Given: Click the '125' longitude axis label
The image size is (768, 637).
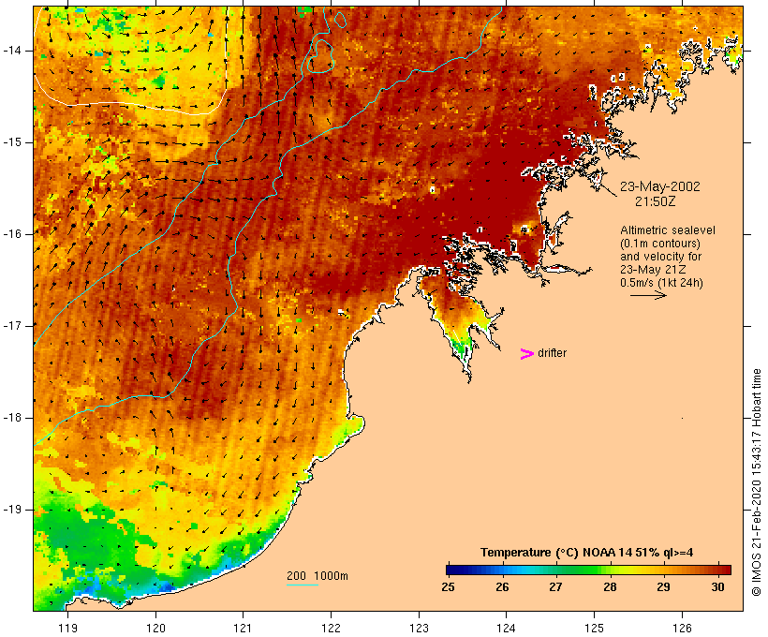Looking at the screenshot, I should 594,628.
